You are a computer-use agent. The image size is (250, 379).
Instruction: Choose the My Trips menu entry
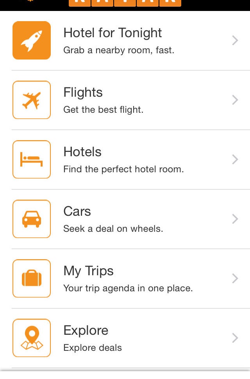[88, 271]
